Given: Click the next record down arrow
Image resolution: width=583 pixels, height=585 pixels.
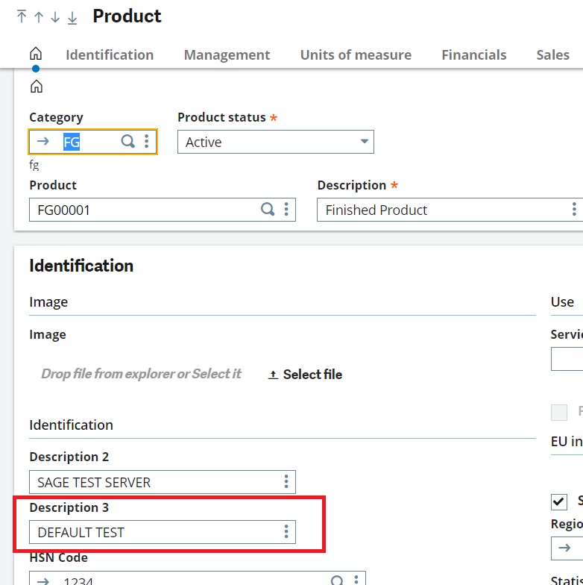Looking at the screenshot, I should 55,17.
